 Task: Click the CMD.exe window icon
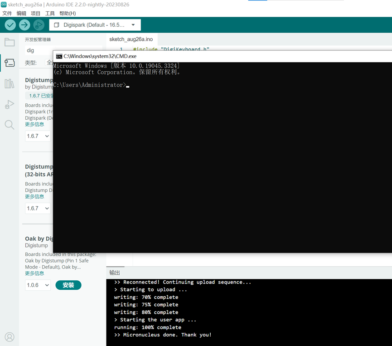point(59,56)
